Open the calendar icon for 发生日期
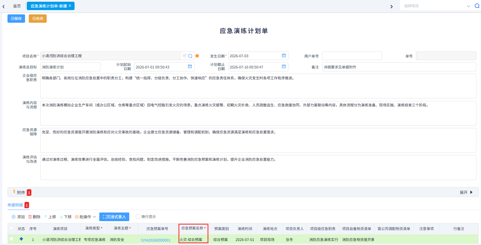481x245 pixels. point(284,55)
